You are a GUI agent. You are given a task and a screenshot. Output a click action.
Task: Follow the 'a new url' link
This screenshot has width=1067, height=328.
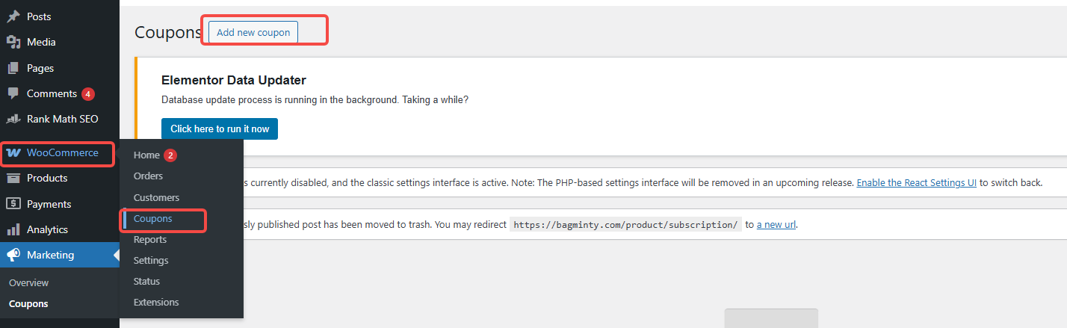(x=776, y=224)
